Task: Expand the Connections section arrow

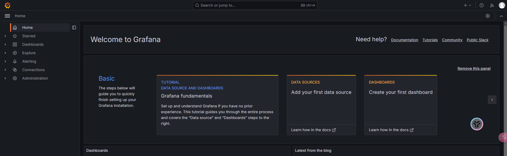Action: pyautogui.click(x=5, y=70)
